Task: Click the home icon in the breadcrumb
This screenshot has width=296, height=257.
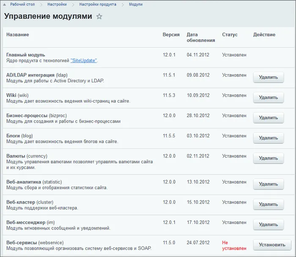Action: coord(5,5)
